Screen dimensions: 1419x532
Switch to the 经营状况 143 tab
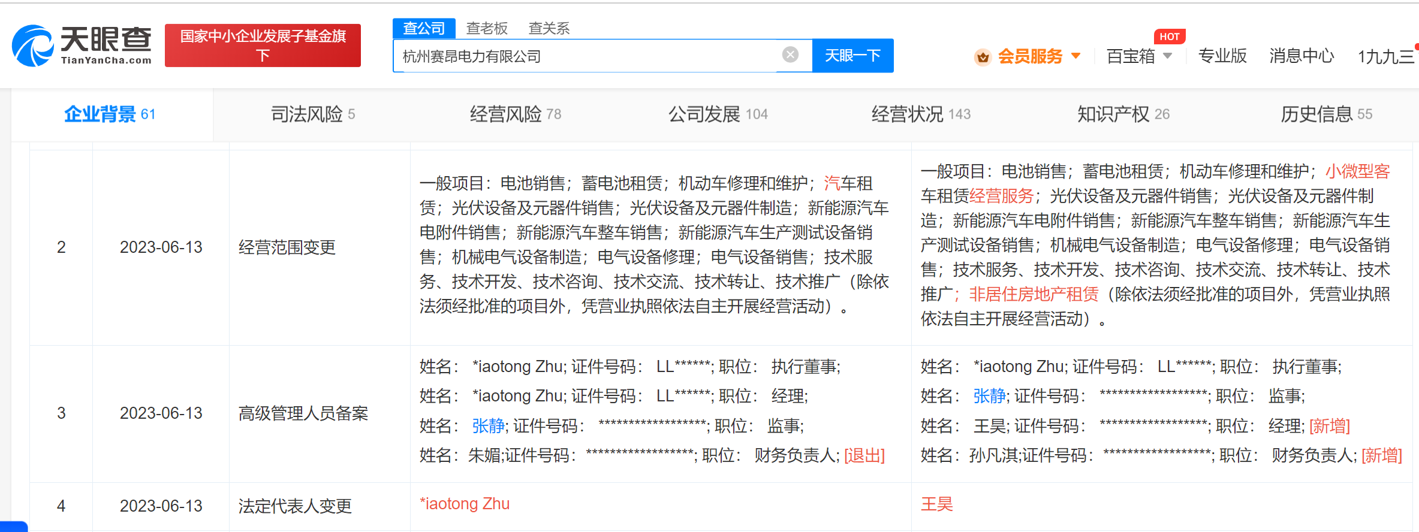click(x=921, y=114)
